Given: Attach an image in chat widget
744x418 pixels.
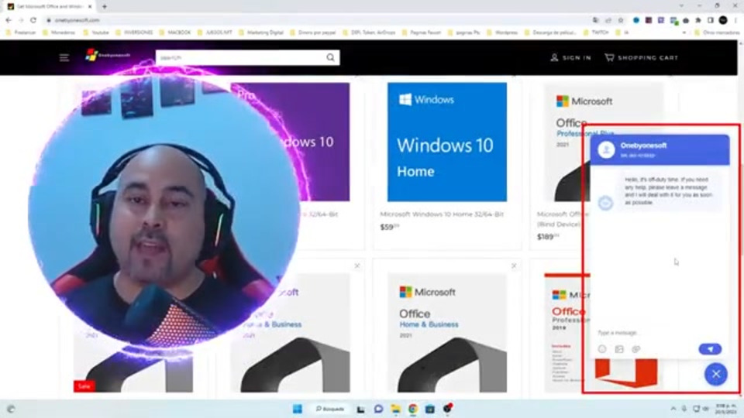Looking at the screenshot, I should point(619,349).
